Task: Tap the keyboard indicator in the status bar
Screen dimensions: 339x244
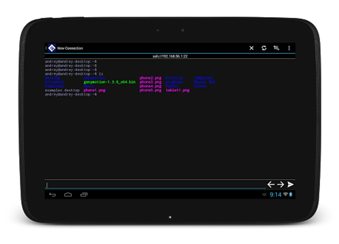Action: 264,194
